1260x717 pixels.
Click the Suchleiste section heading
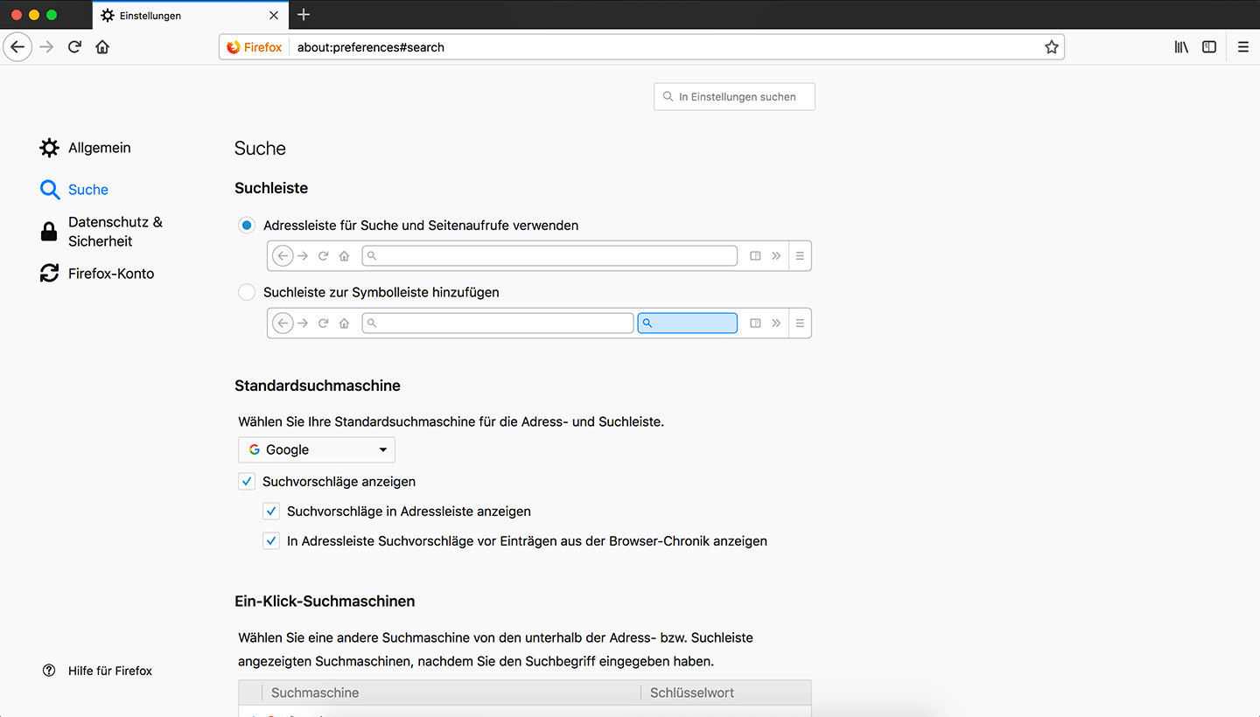[271, 188]
